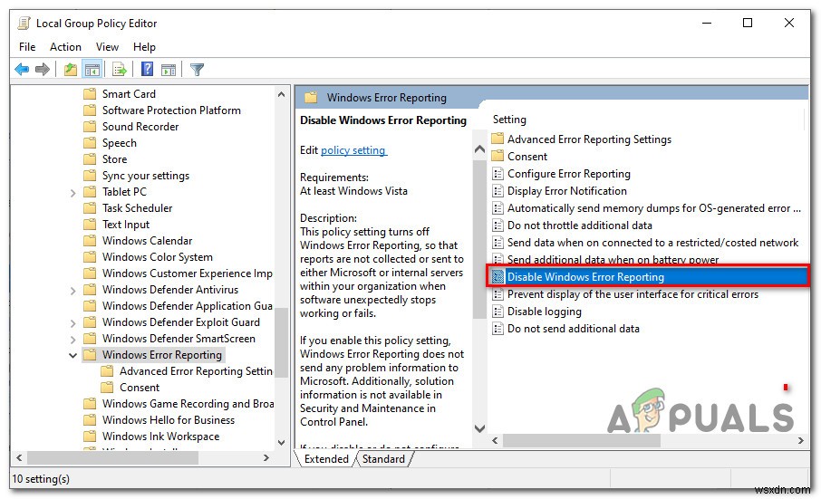
Task: Click Configure Error Reporting policy icon
Action: 497,174
